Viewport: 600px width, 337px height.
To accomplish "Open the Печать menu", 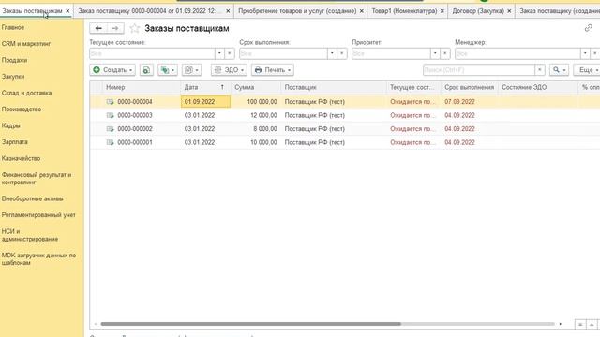I will click(273, 70).
